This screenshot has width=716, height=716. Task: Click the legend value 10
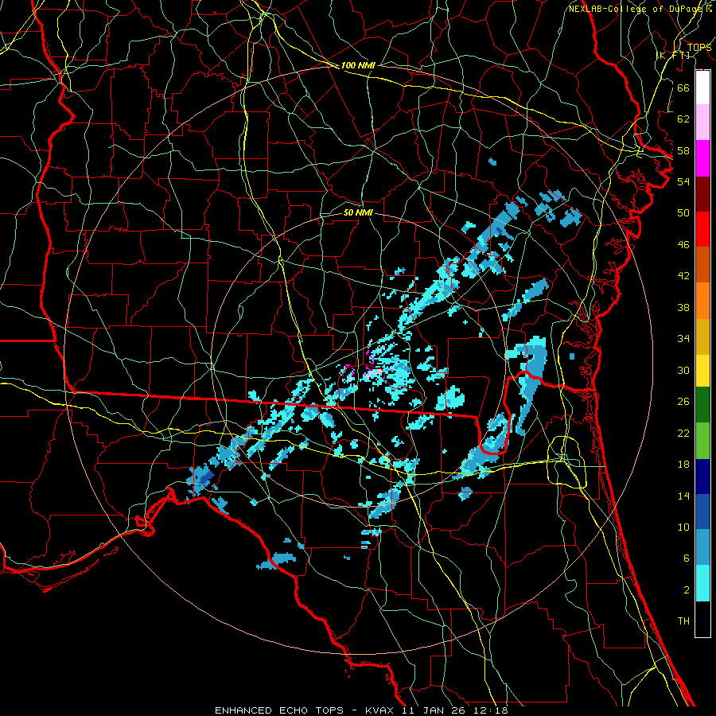coord(683,527)
